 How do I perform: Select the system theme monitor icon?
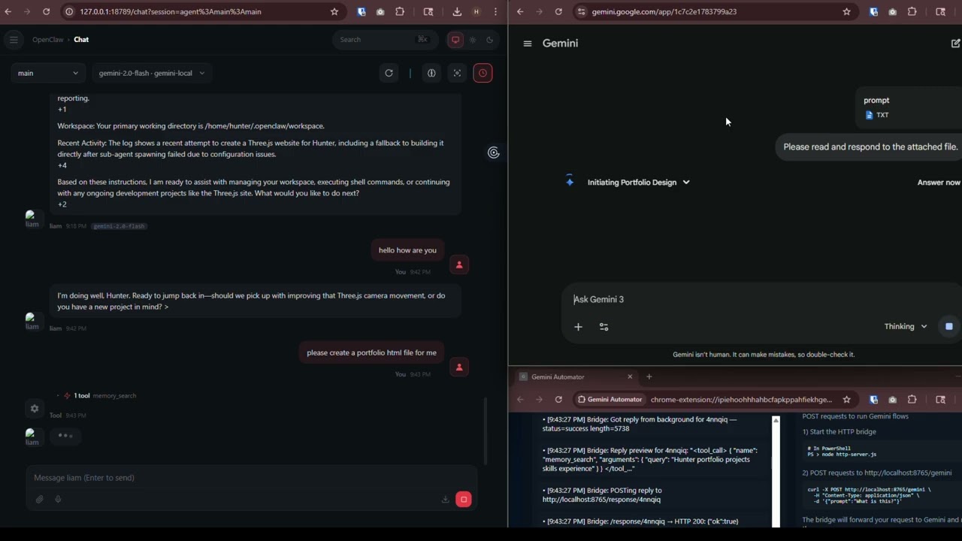coord(455,40)
